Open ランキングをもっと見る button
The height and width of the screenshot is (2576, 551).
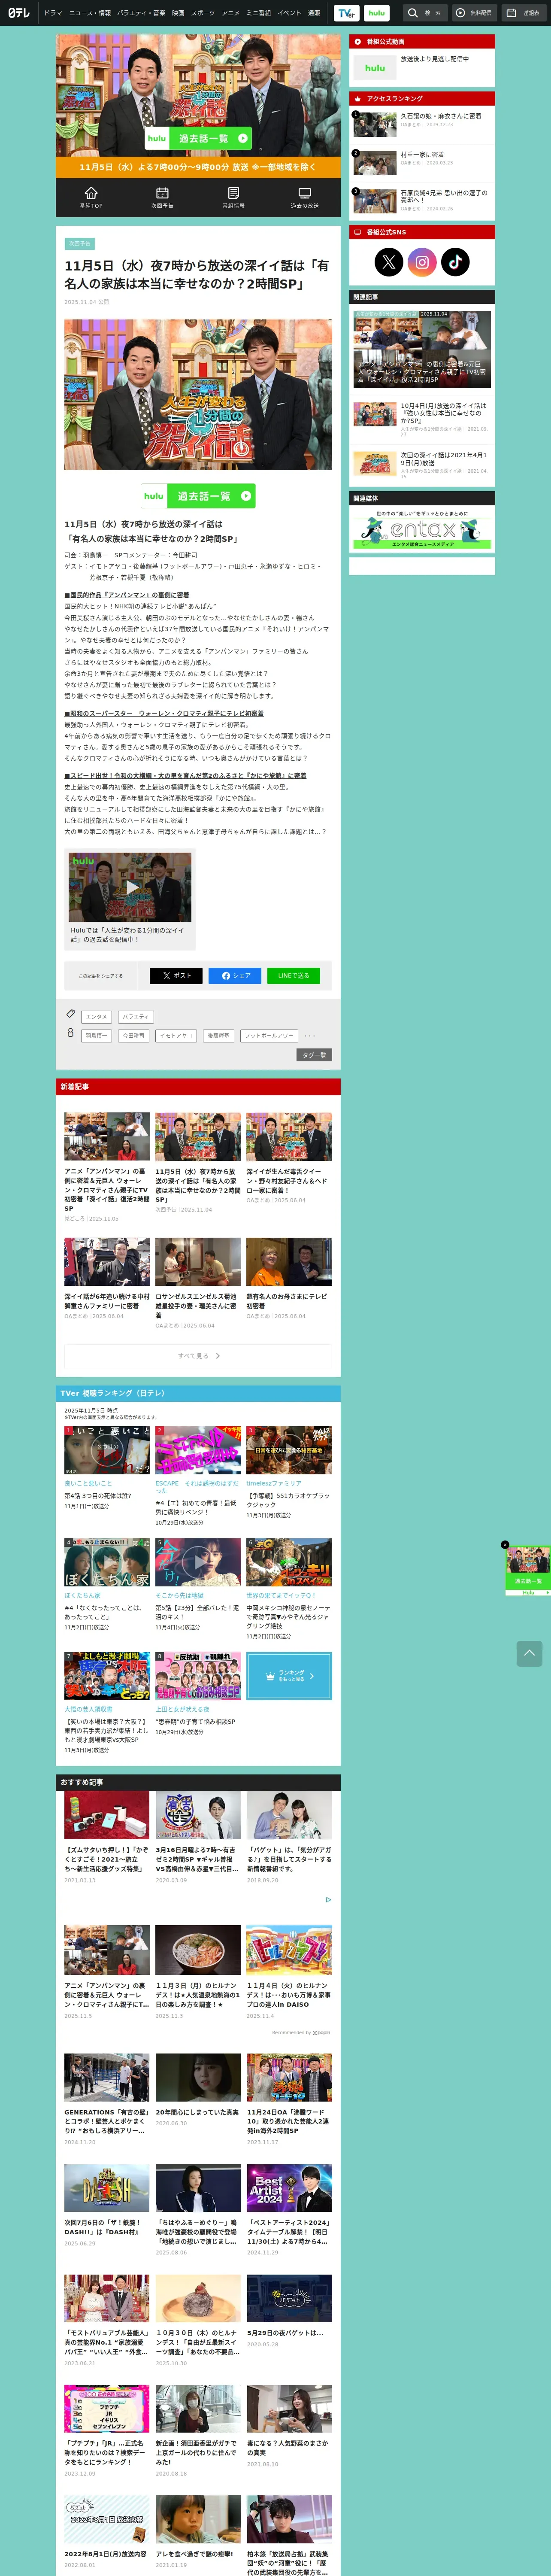pyautogui.click(x=289, y=1676)
